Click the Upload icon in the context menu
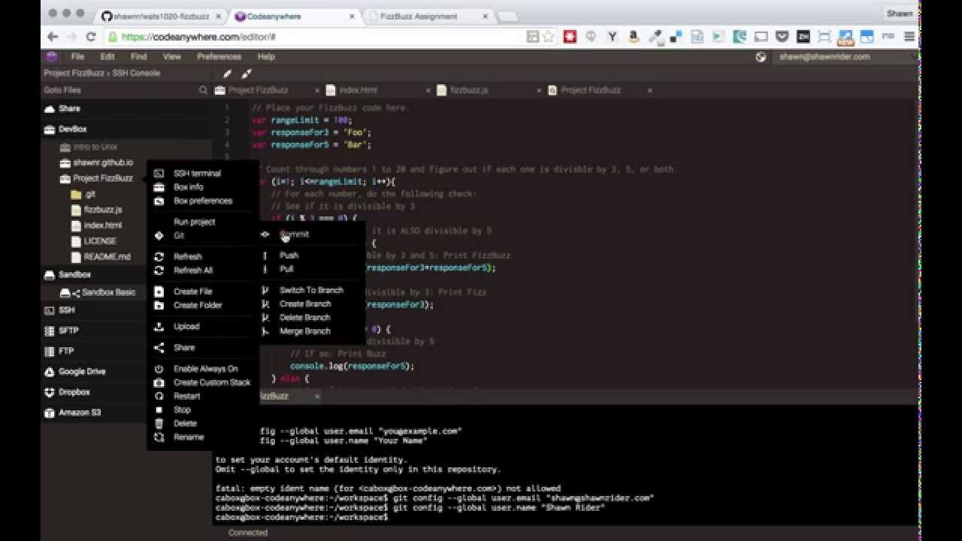The width and height of the screenshot is (962, 541). click(159, 326)
